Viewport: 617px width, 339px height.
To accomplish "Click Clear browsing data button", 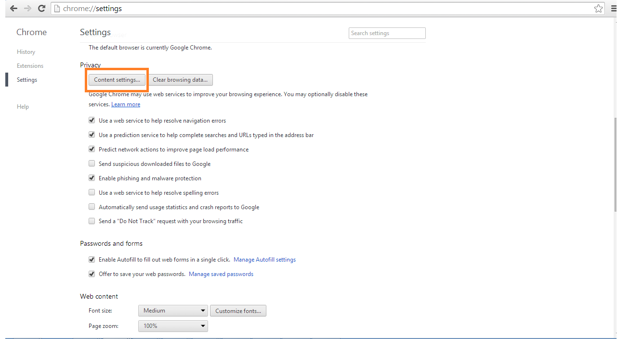I will coord(180,80).
